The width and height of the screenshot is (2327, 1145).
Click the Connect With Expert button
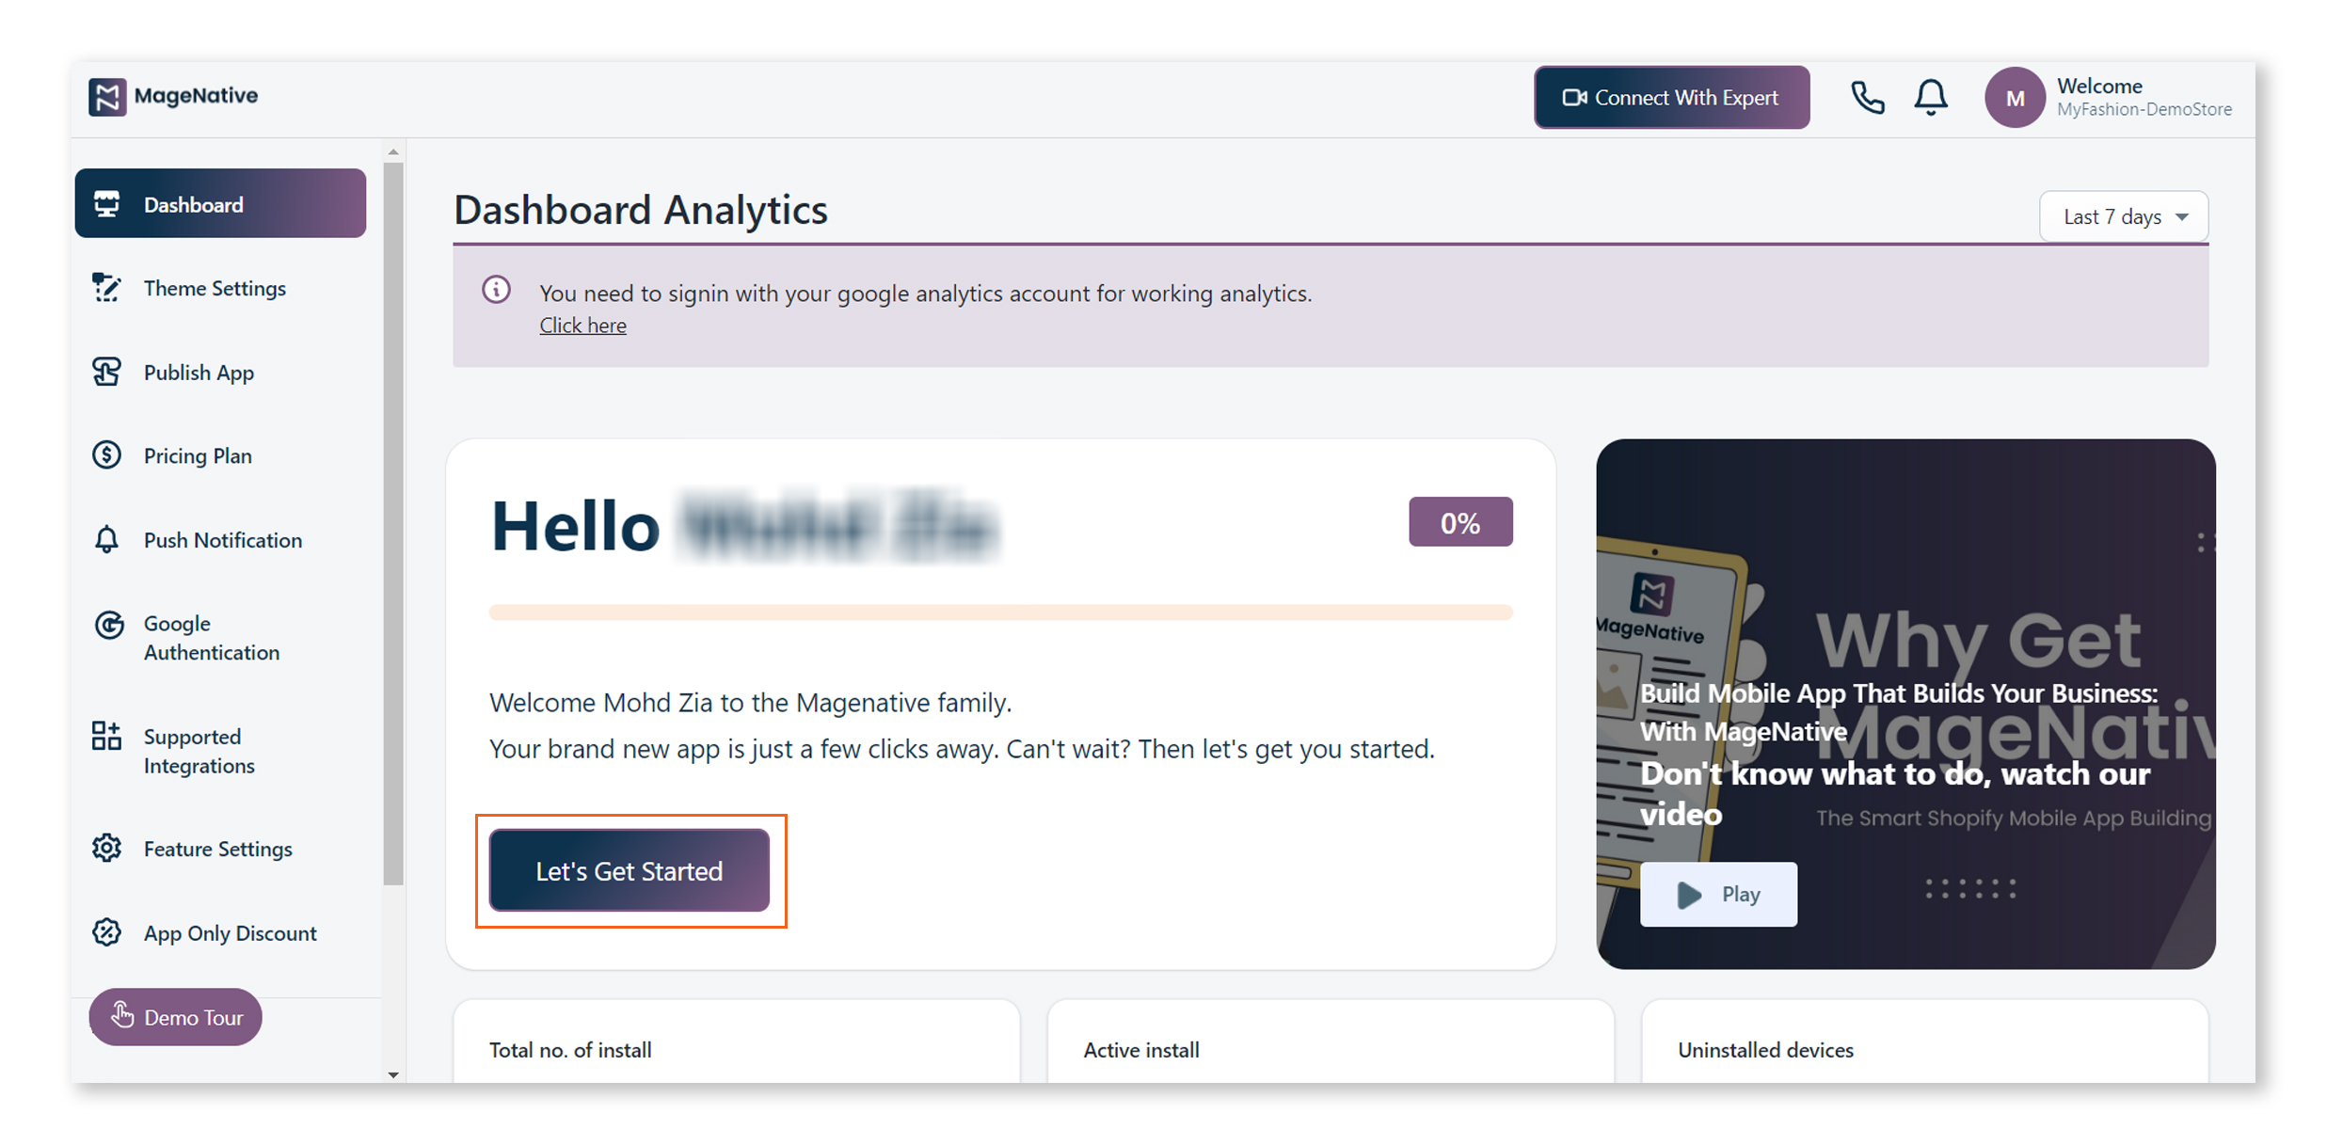click(x=1671, y=98)
